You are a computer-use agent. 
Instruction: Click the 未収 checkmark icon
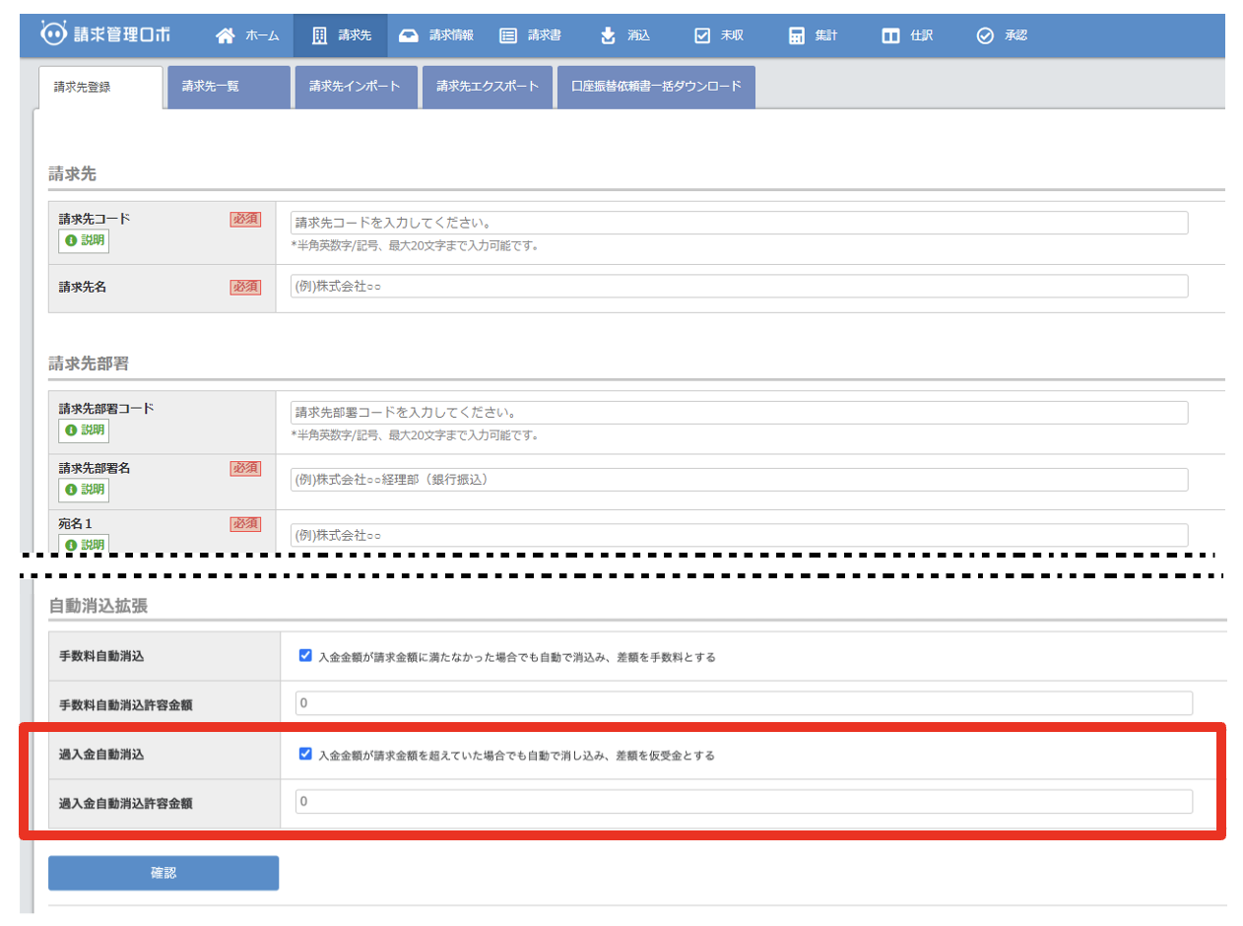(702, 36)
